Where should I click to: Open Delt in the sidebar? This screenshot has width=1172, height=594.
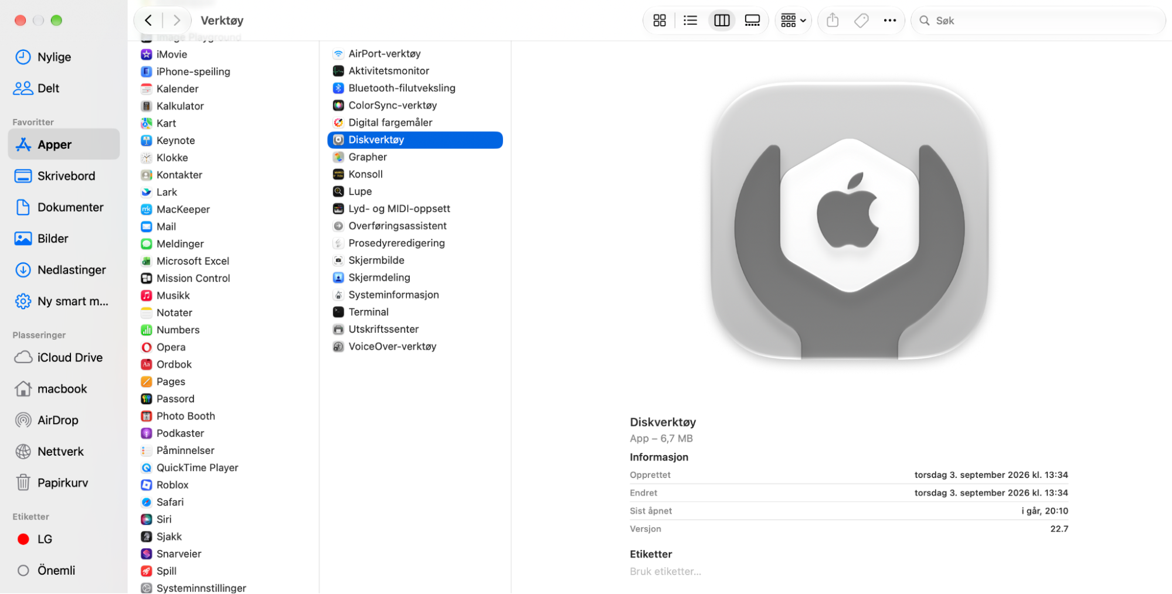pyautogui.click(x=63, y=88)
